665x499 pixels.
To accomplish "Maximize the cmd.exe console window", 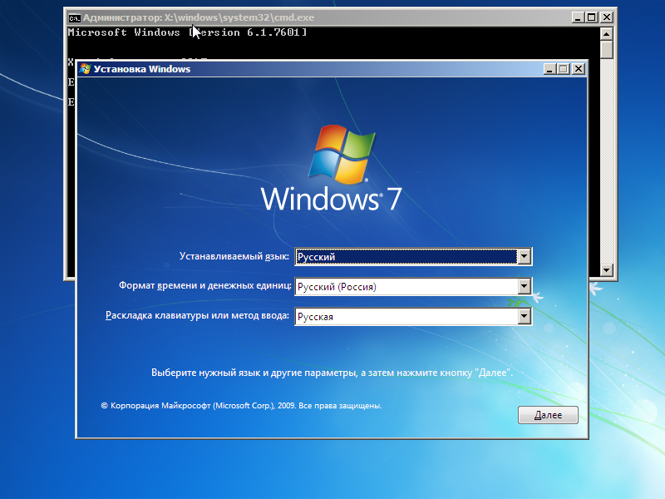I will 592,17.
